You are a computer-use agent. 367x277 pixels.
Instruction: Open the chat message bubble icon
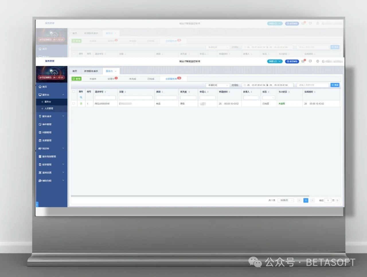(x=310, y=61)
